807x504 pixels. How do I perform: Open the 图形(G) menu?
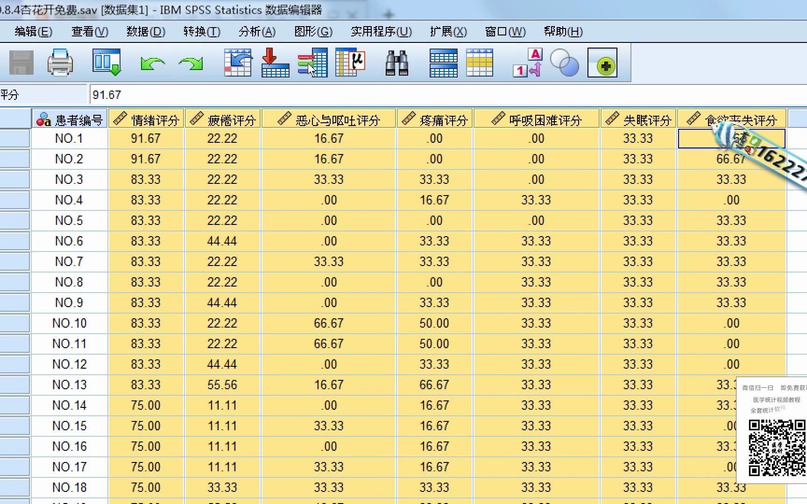click(313, 32)
